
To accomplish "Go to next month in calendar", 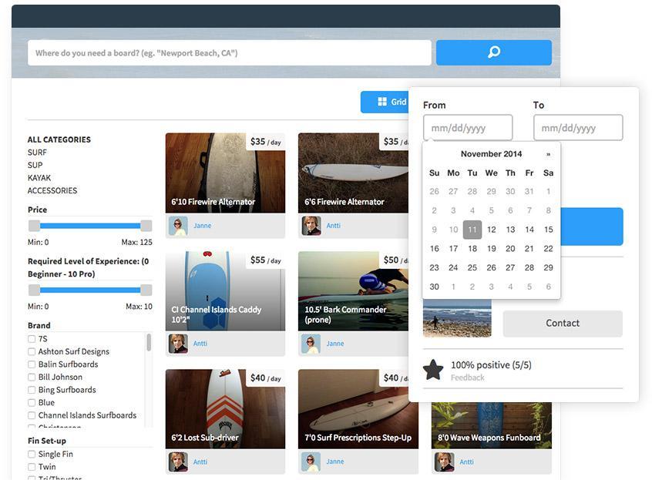I will point(548,154).
